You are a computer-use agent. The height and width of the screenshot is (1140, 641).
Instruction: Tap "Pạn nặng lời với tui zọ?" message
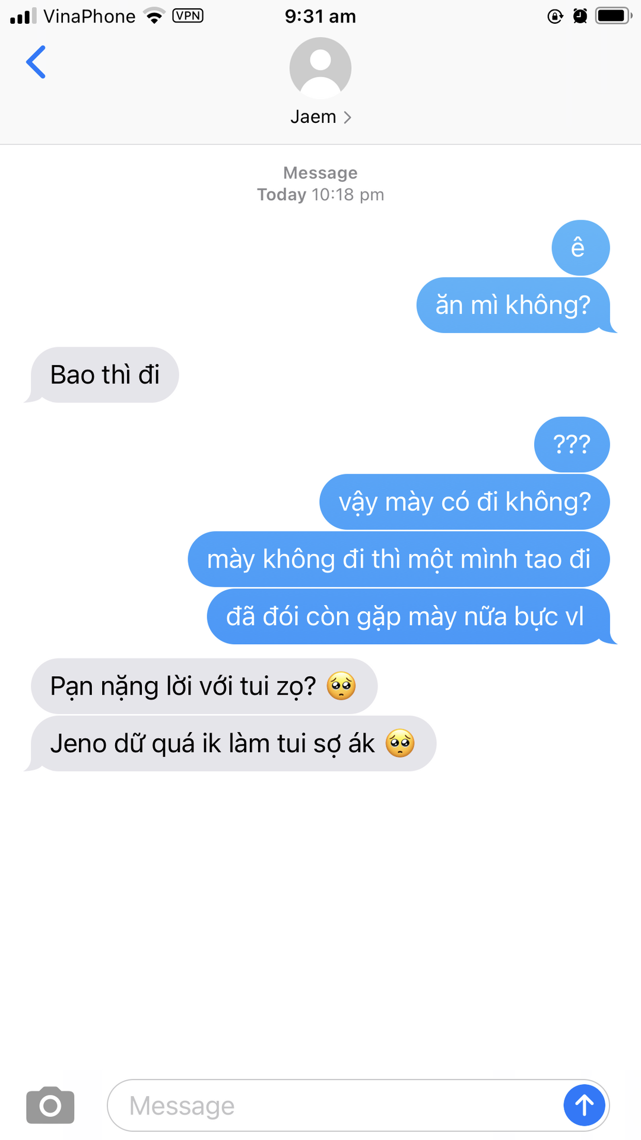[x=204, y=686]
